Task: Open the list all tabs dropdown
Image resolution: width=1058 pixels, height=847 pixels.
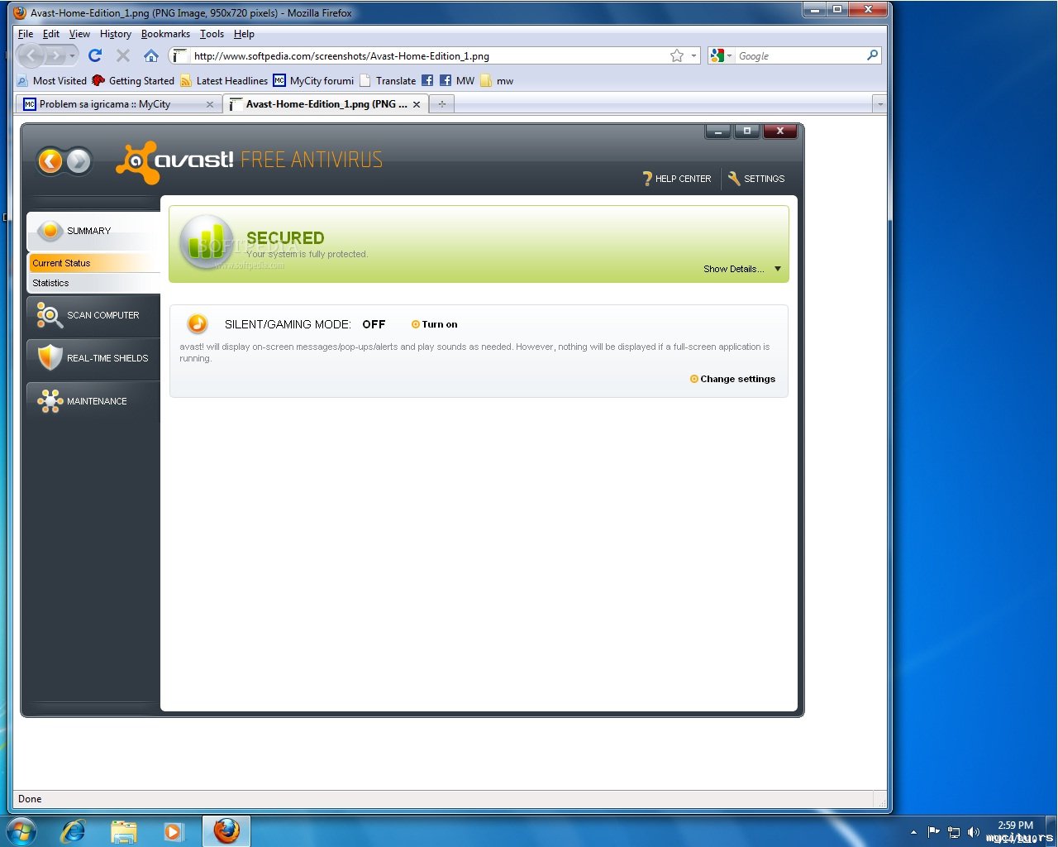Action: pyautogui.click(x=879, y=104)
